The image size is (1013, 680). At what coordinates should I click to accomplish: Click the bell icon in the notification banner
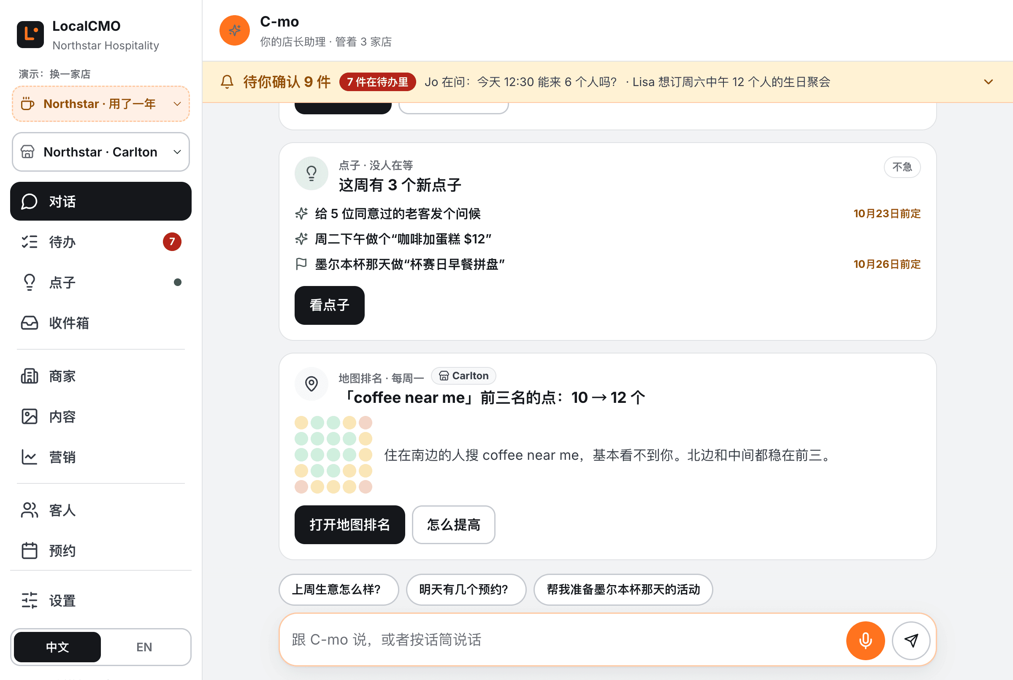click(227, 81)
